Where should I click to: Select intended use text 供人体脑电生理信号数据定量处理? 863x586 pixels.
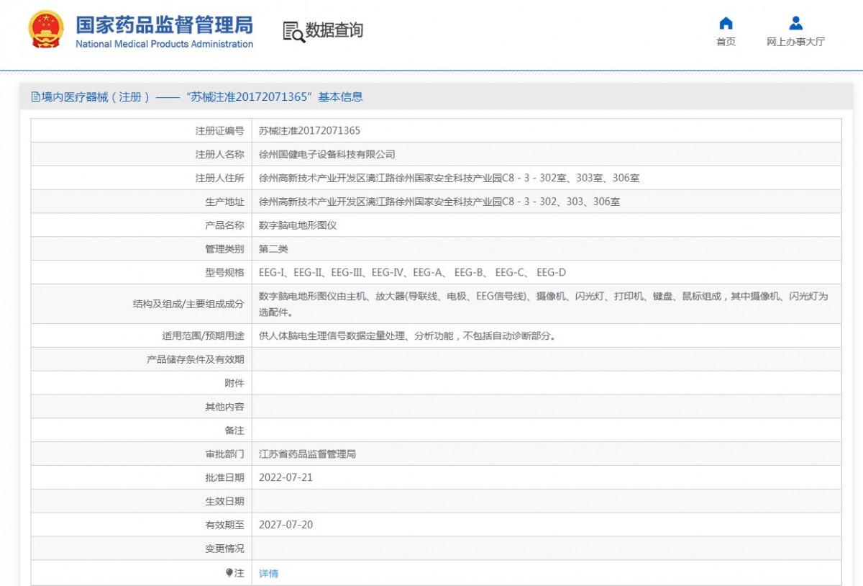(407, 336)
